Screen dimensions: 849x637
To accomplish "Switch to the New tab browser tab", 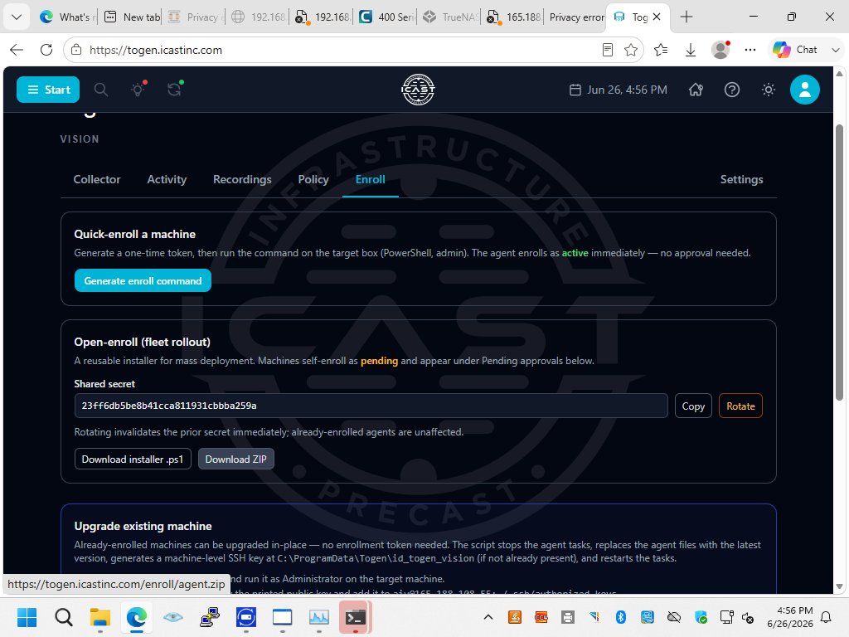I will tap(132, 17).
